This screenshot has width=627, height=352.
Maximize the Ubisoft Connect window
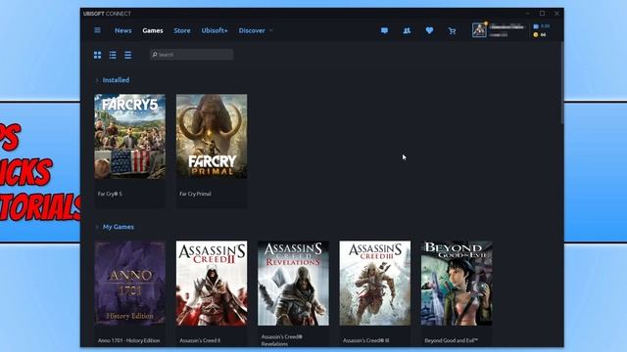pos(542,13)
